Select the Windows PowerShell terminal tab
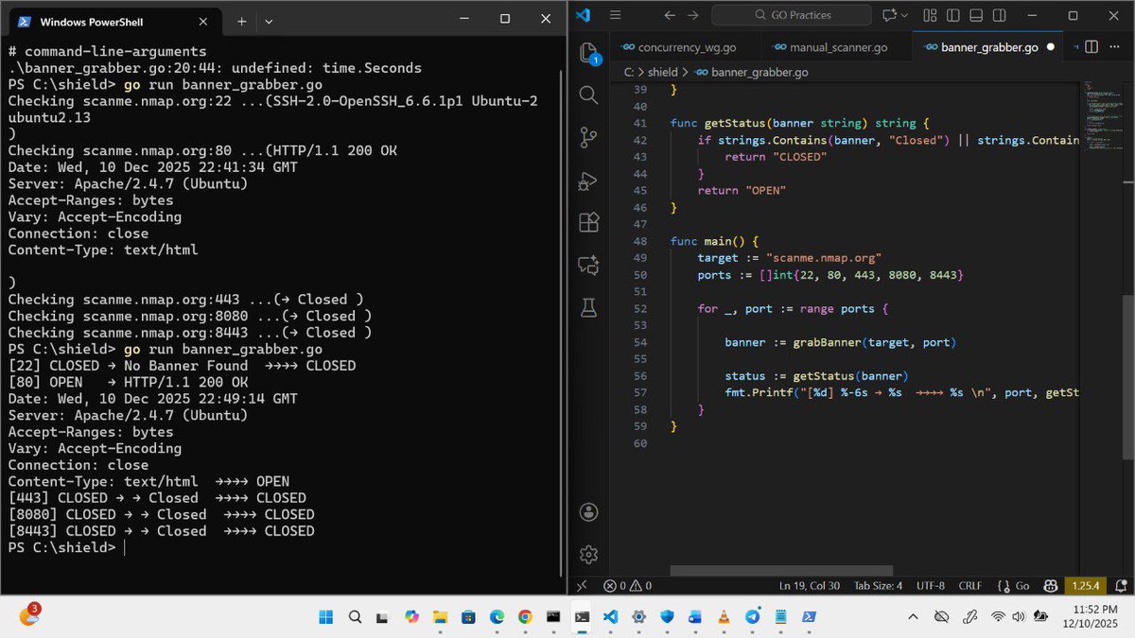Image resolution: width=1135 pixels, height=638 pixels. (x=113, y=21)
